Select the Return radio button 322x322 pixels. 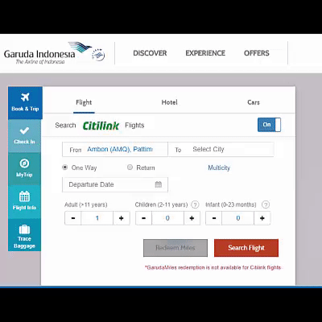point(130,167)
